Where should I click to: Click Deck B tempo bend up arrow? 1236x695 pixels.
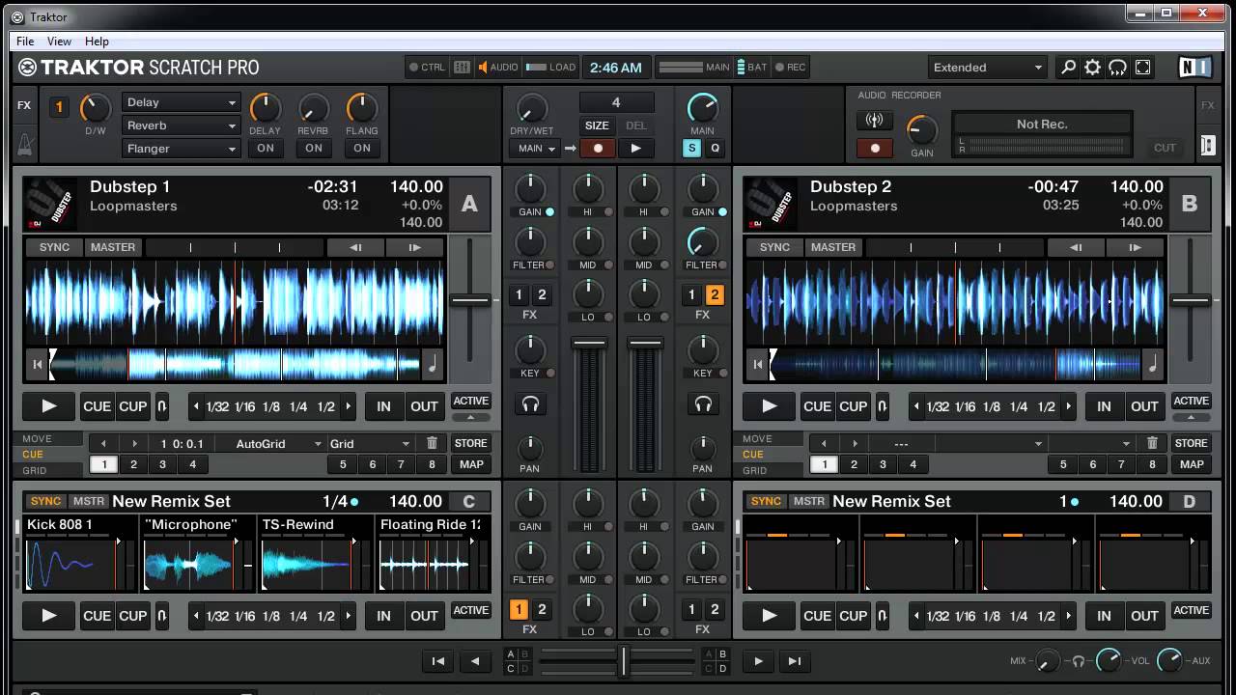point(1135,247)
